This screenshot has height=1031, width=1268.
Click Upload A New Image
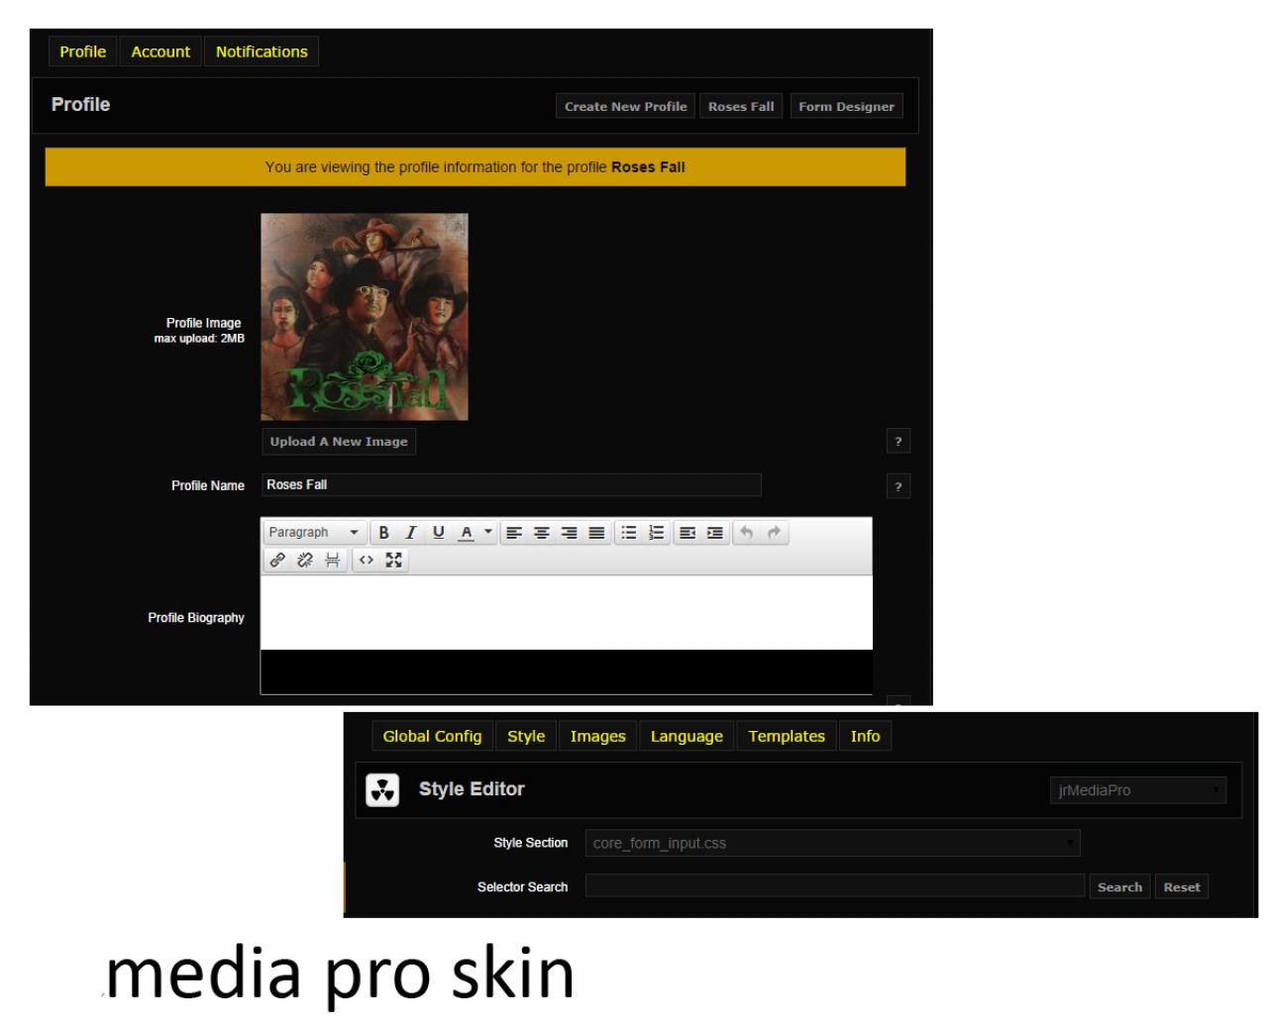(339, 442)
